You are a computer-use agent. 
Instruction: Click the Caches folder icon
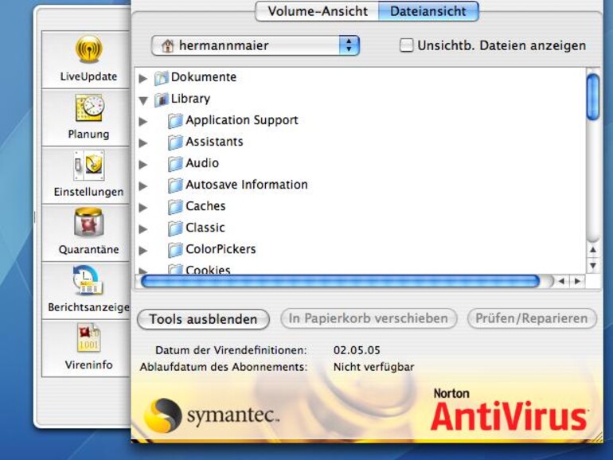point(175,207)
